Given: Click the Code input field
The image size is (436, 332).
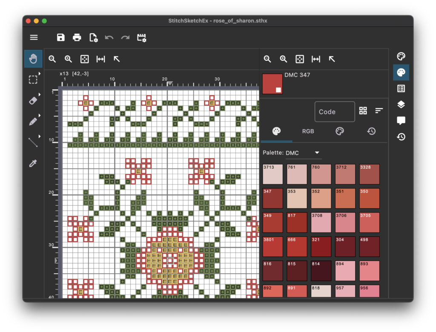Looking at the screenshot, I should [x=335, y=112].
